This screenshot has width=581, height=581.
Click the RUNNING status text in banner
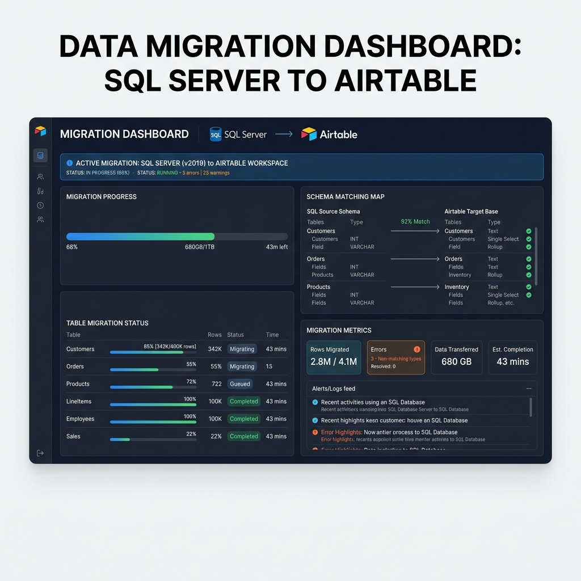pos(167,172)
